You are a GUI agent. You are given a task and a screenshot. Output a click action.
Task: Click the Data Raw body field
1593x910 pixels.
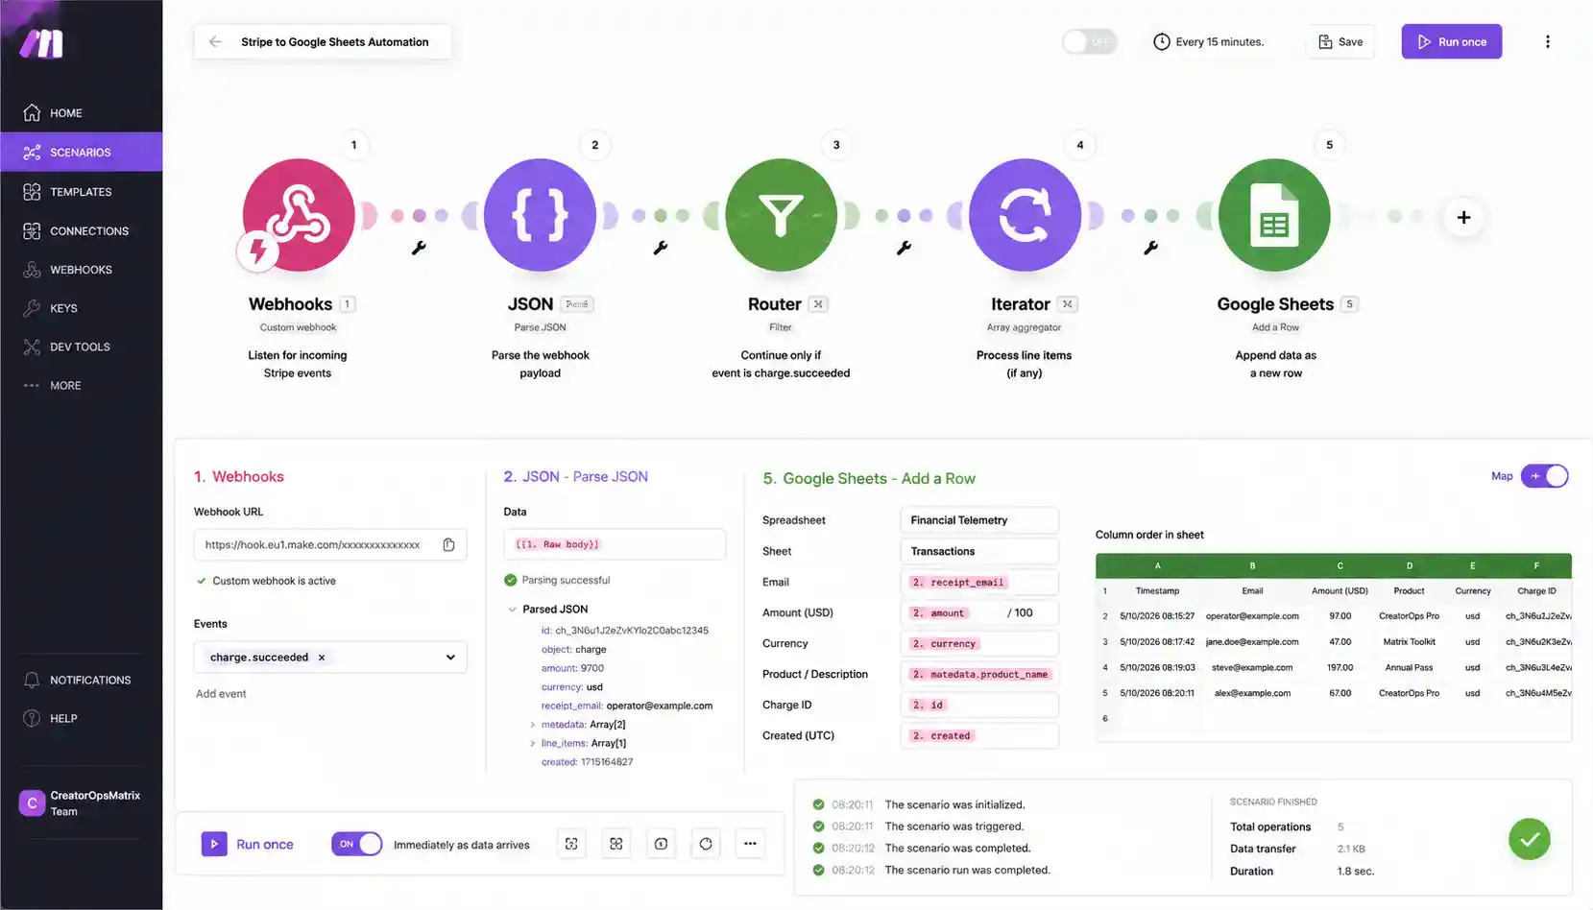[615, 544]
